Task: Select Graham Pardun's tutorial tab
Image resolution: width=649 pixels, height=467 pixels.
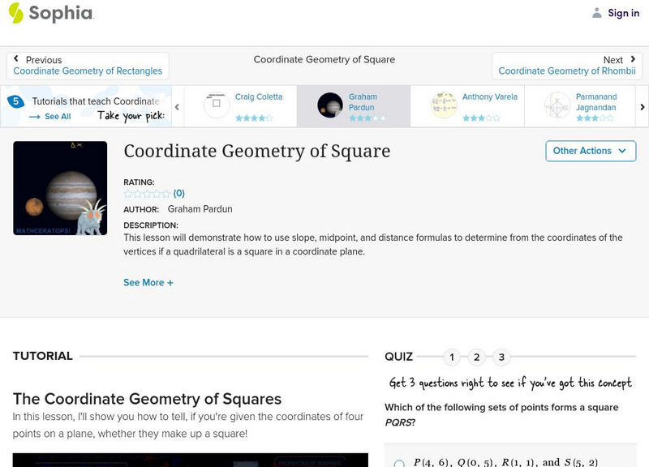Action: click(353, 106)
